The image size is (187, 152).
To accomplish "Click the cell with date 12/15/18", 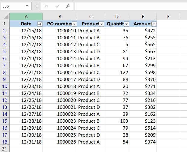I will pos(26,31).
